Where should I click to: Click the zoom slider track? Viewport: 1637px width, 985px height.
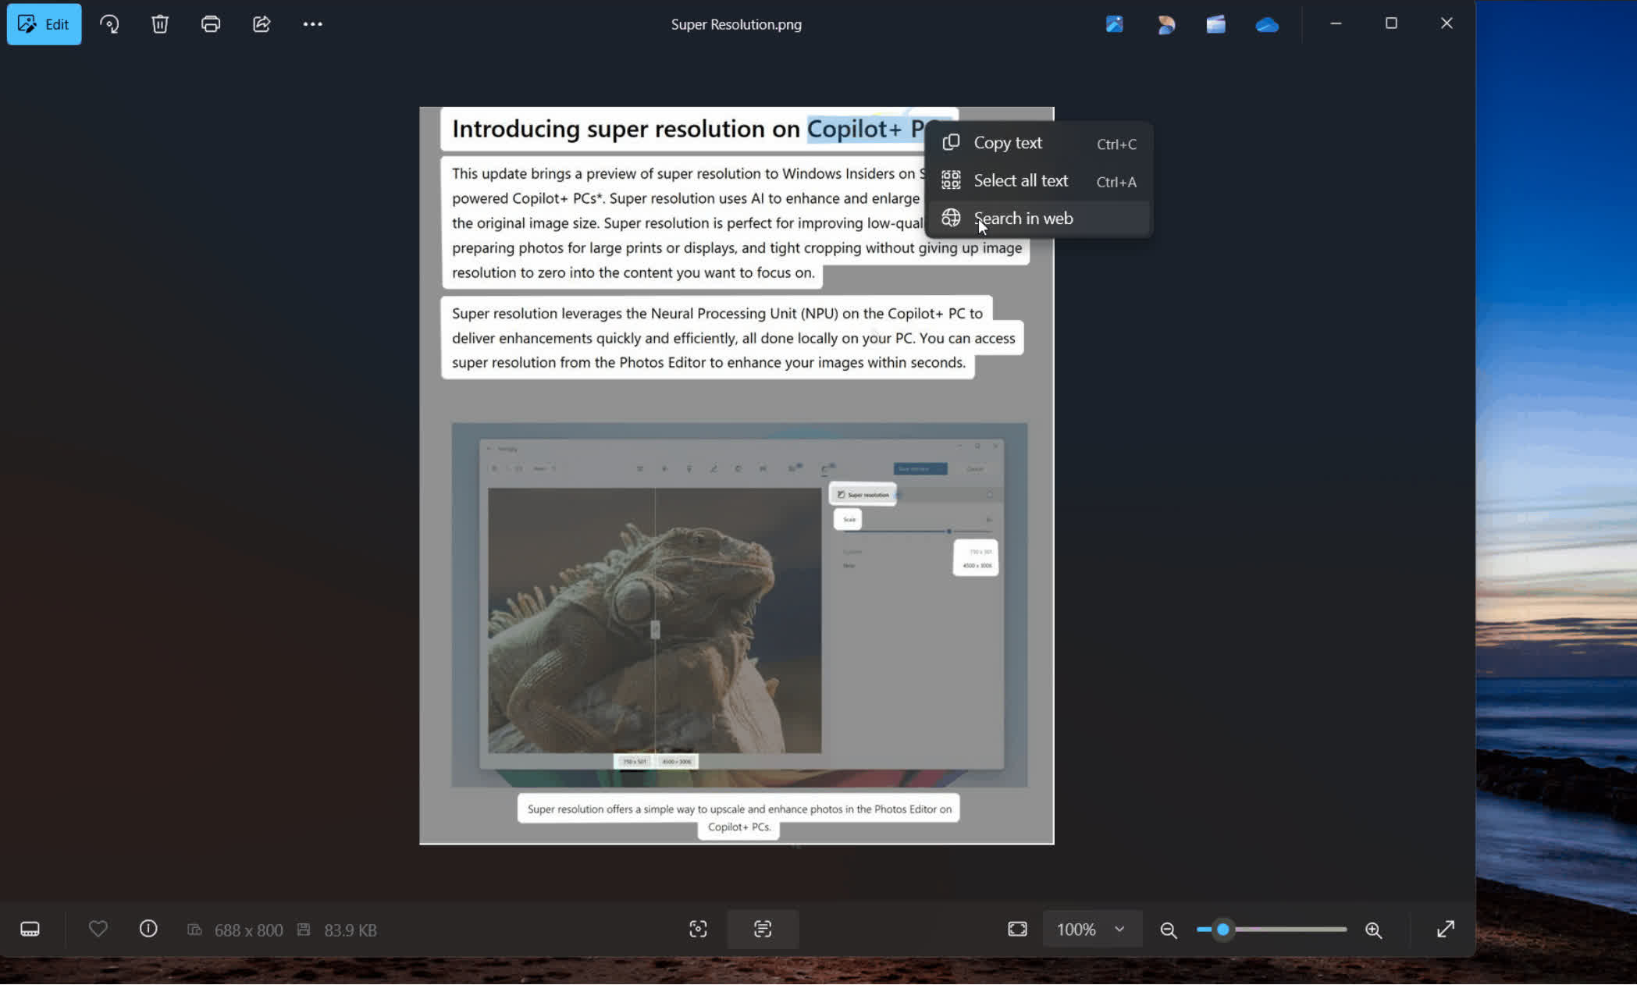pyautogui.click(x=1296, y=930)
